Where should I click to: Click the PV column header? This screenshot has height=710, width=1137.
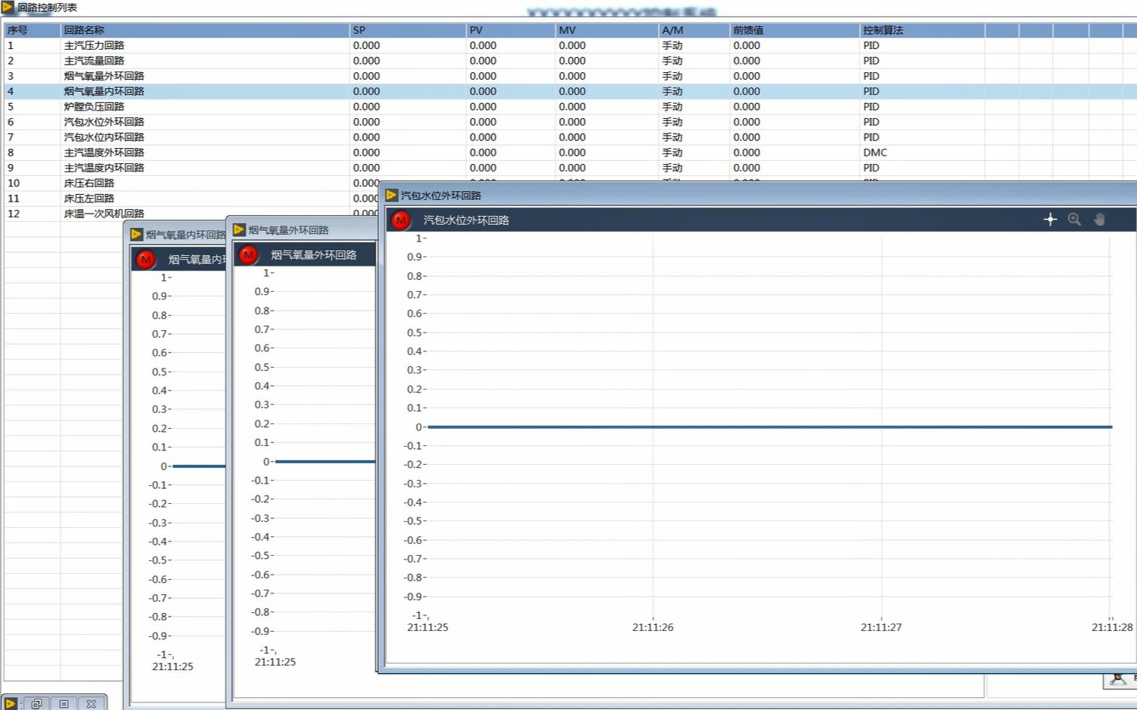coord(511,30)
